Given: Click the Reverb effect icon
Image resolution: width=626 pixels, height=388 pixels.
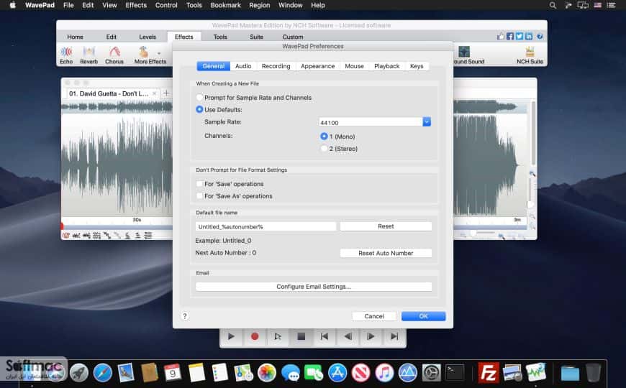Looking at the screenshot, I should [89, 55].
